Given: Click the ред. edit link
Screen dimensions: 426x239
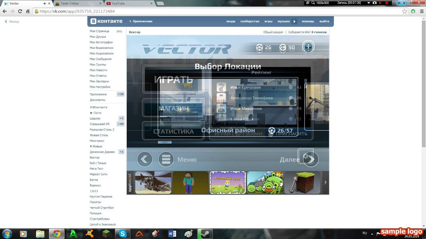Looking at the screenshot, I should (119, 31).
